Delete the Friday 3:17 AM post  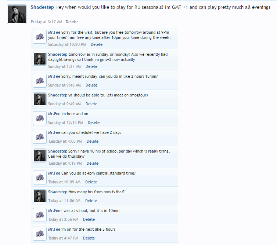tap(72, 22)
